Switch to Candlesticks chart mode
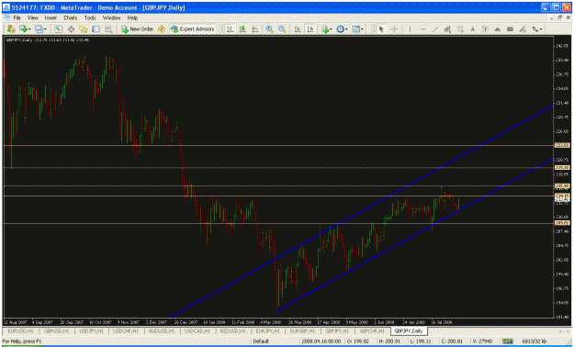574x347 pixels. pos(242,29)
